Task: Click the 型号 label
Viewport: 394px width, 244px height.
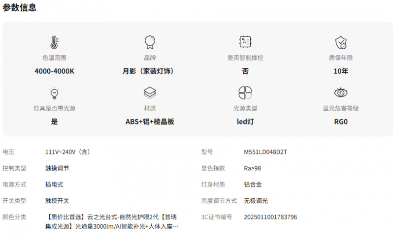Action: 207,152
